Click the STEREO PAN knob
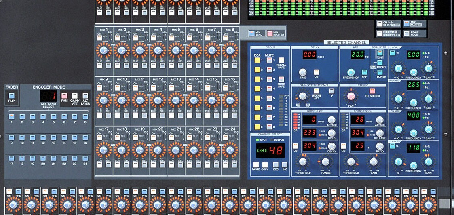The width and height of the screenshot is (454, 215). pyautogui.click(x=351, y=96)
